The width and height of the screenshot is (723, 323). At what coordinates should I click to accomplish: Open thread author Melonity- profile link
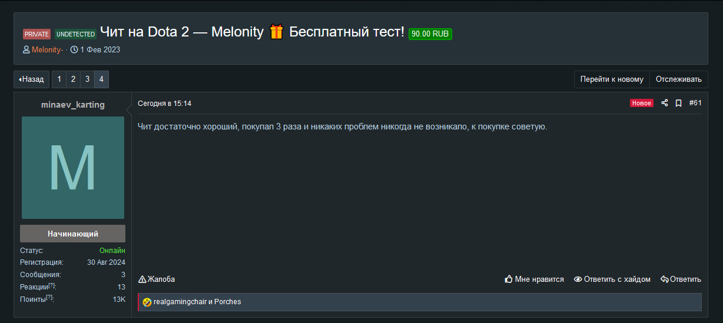click(47, 50)
